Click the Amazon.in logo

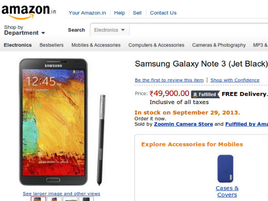click(28, 11)
